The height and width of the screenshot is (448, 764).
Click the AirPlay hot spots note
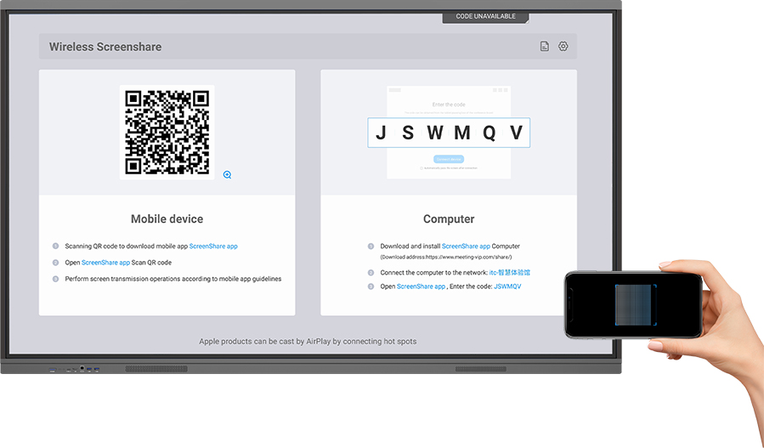pos(308,341)
